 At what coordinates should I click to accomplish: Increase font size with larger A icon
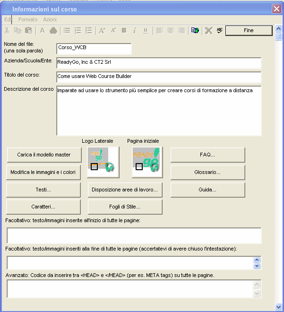tap(102, 30)
